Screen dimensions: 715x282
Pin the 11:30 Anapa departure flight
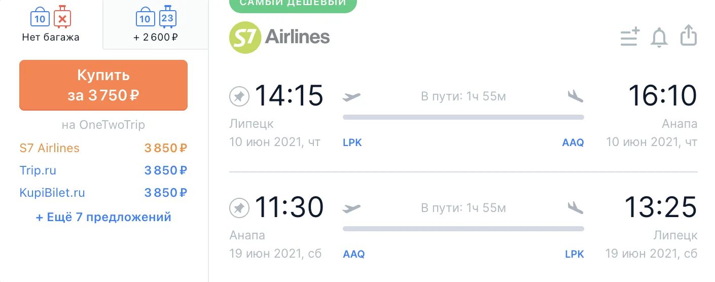[x=239, y=208]
